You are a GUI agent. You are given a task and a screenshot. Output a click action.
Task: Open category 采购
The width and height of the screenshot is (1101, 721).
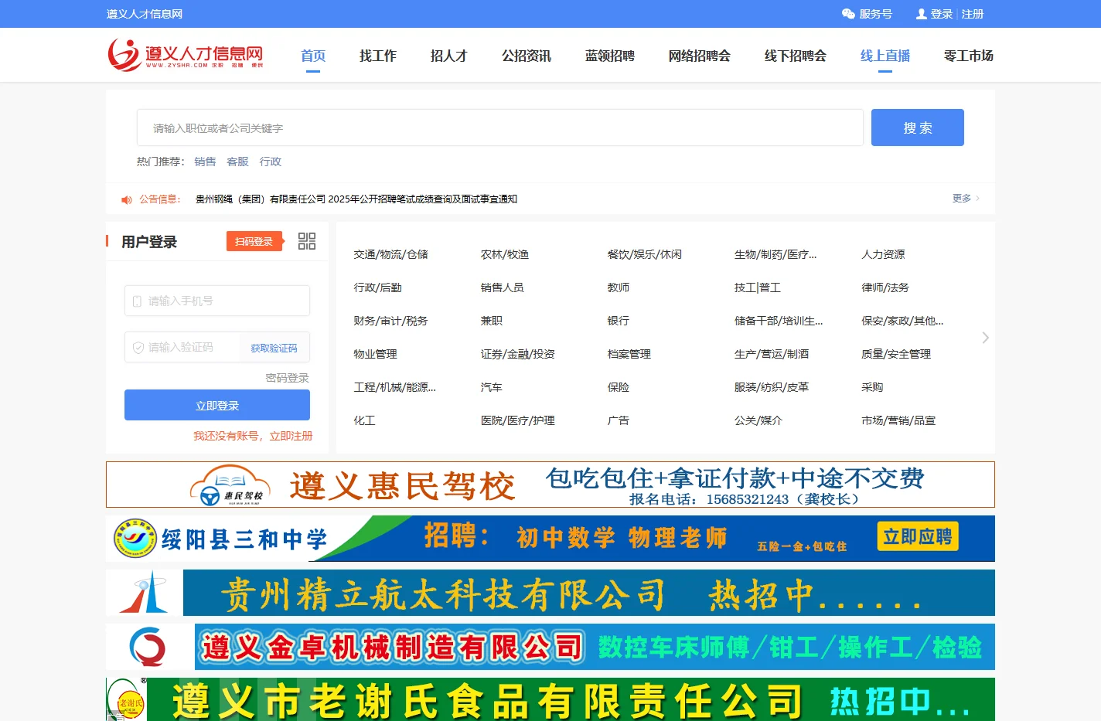[872, 387]
